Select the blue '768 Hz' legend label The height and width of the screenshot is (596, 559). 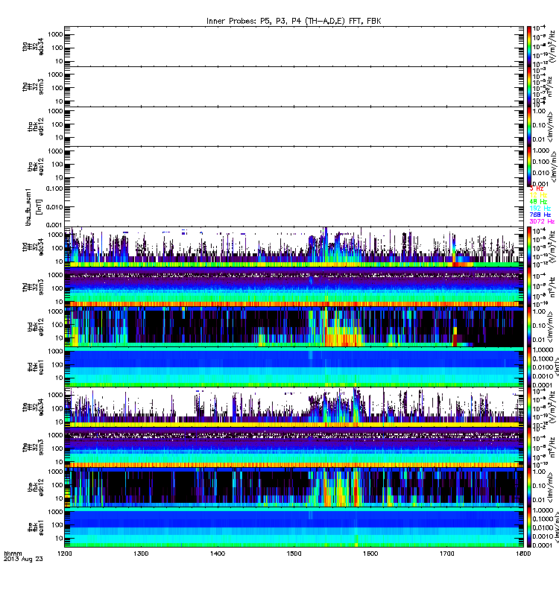(540, 215)
